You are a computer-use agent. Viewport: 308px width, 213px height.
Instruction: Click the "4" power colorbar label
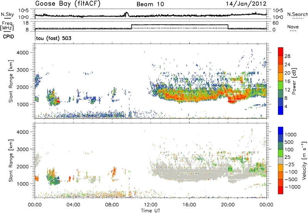[x=286, y=107]
